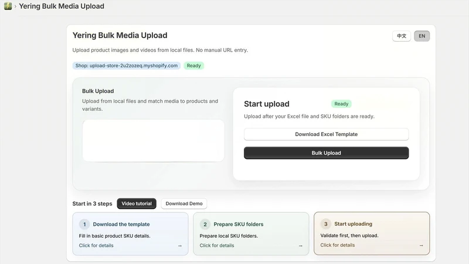
Task: Click the Yering app icon in breadcrumb
Action: 8,6
